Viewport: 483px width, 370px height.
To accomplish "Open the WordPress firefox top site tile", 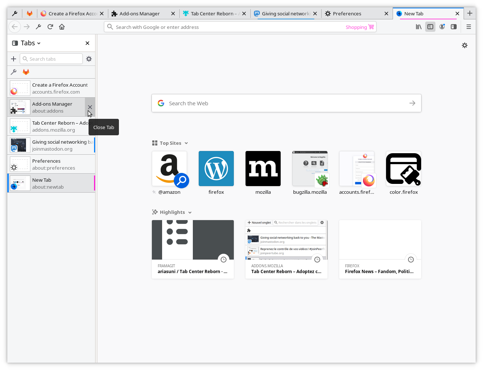I will [216, 169].
